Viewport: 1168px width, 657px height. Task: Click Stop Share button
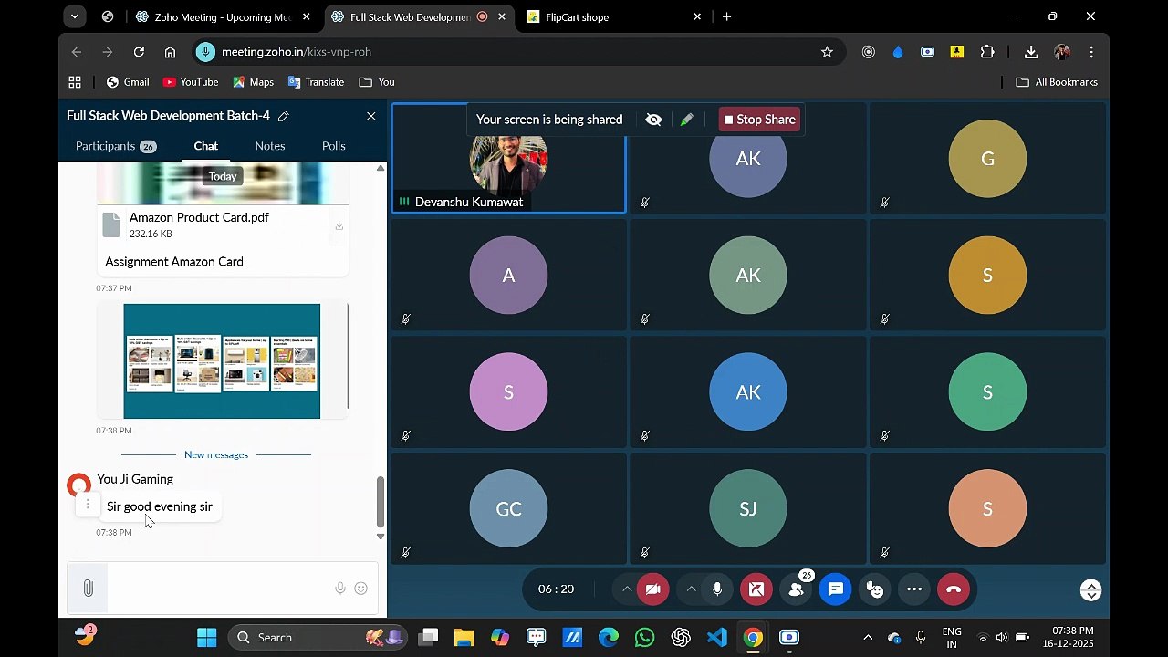coord(759,120)
